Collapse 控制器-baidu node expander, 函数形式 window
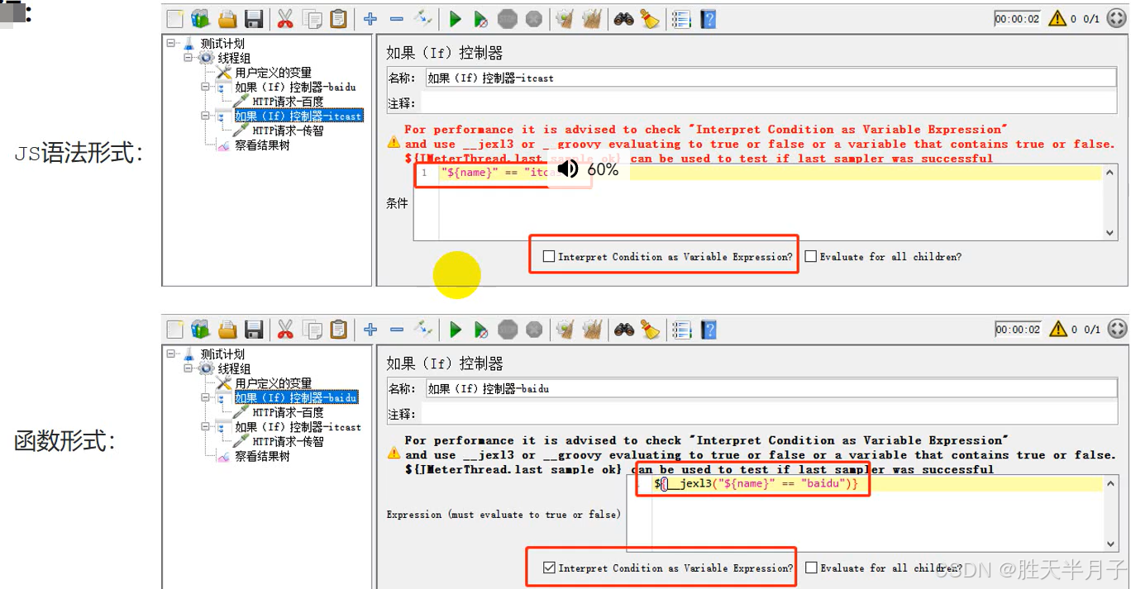This screenshot has width=1131, height=589. point(206,397)
